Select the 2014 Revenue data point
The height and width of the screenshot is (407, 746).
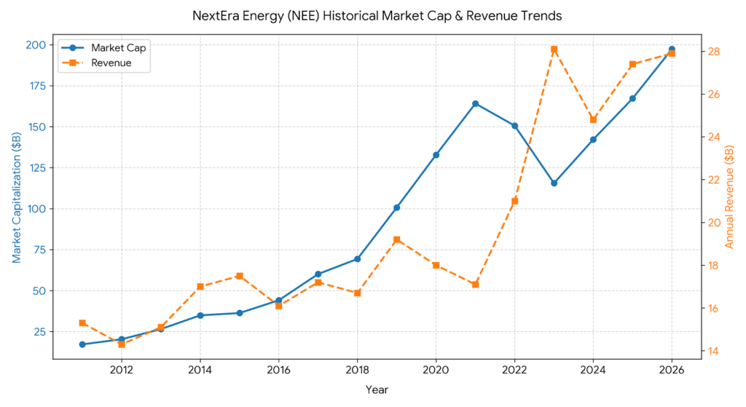tap(200, 287)
